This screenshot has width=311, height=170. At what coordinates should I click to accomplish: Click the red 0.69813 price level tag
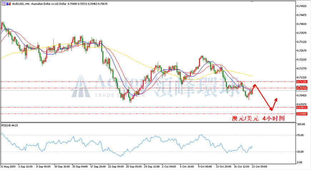point(302,108)
